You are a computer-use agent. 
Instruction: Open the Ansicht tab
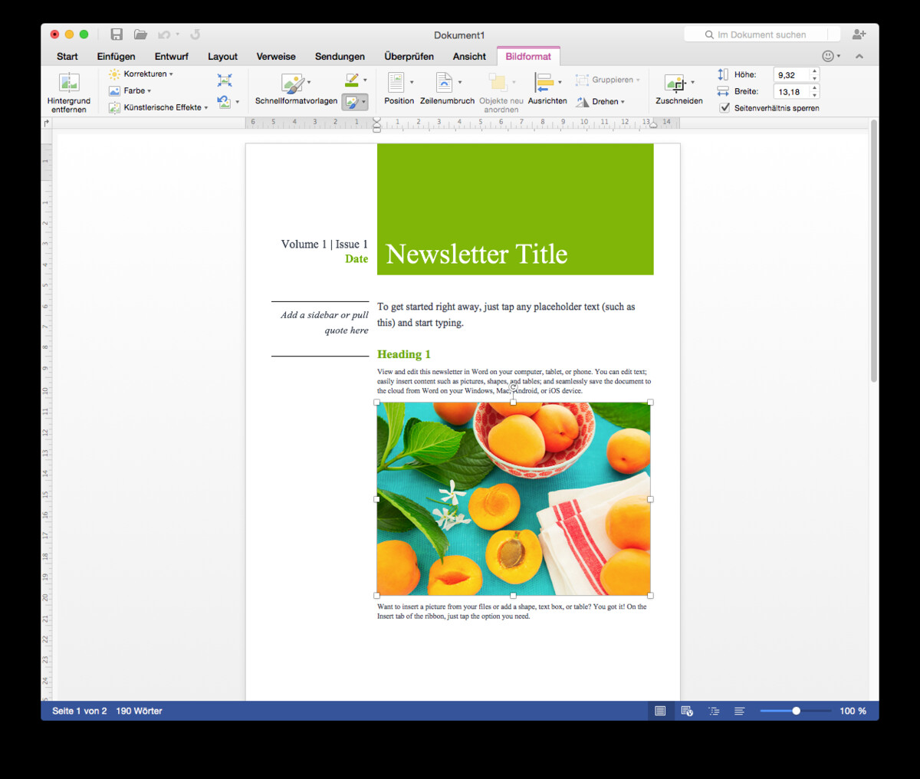469,56
